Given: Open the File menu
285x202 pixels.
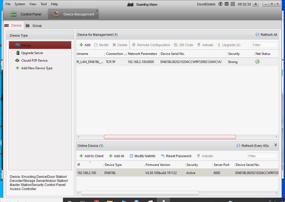Looking at the screenshot, I should [x=8, y=4].
